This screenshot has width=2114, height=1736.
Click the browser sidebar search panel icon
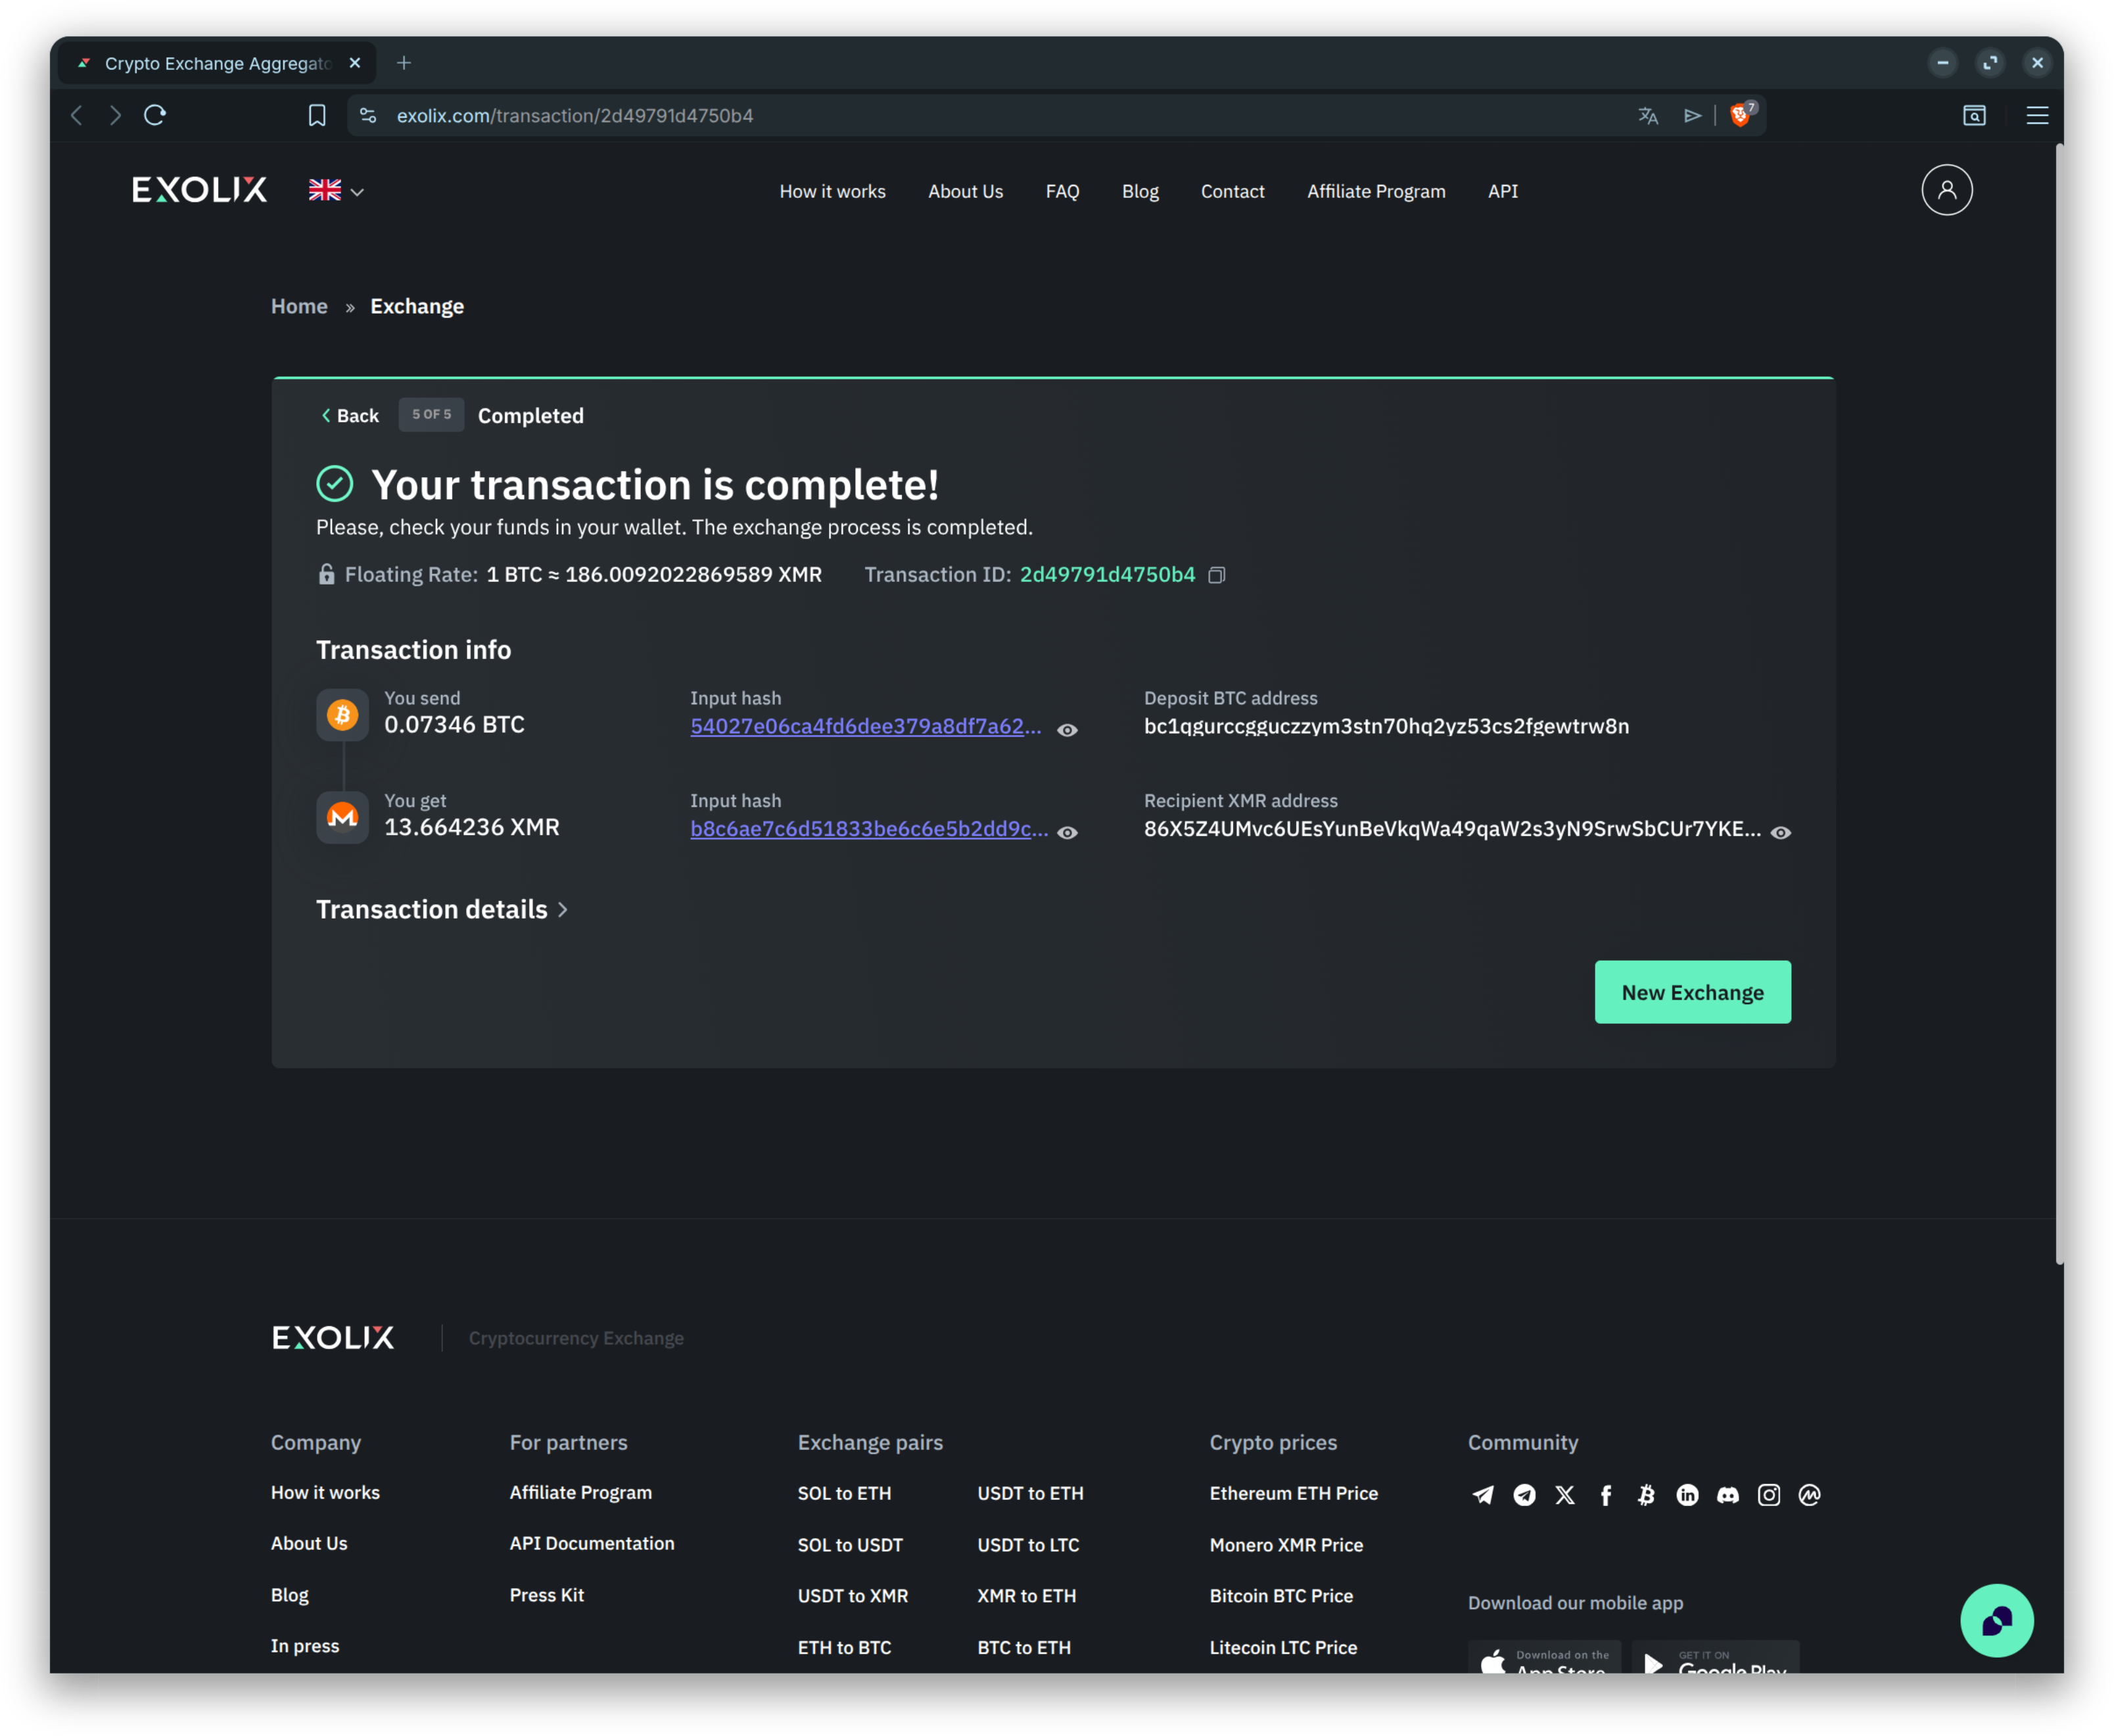pyautogui.click(x=1973, y=116)
